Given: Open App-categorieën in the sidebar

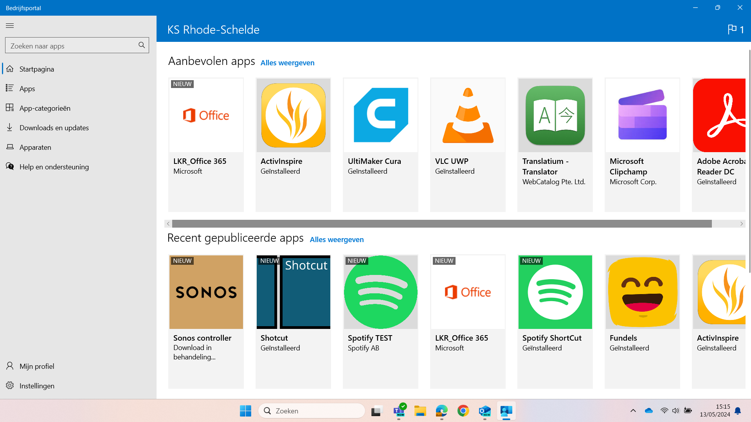Looking at the screenshot, I should (45, 108).
